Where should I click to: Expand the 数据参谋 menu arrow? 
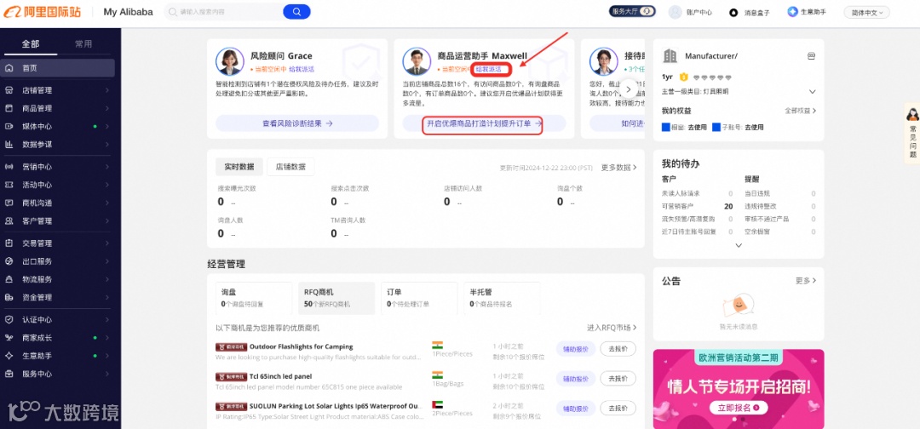pyautogui.click(x=107, y=144)
